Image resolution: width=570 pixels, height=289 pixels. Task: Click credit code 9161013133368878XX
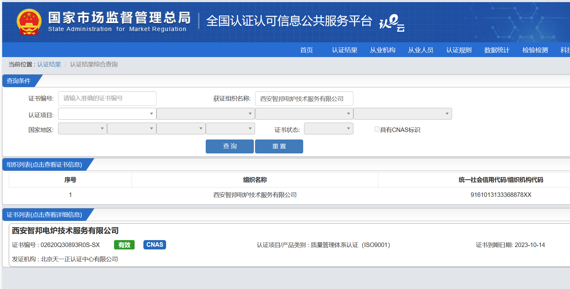click(x=501, y=195)
